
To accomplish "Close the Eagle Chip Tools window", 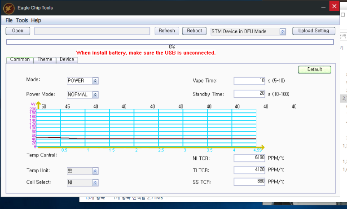I will 334,6.
